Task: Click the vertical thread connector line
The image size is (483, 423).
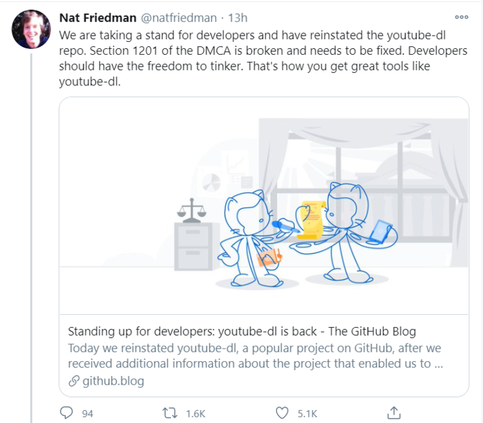Action: (x=31, y=238)
